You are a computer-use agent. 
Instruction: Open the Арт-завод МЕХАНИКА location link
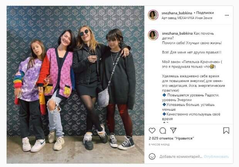pyautogui.click(x=187, y=18)
